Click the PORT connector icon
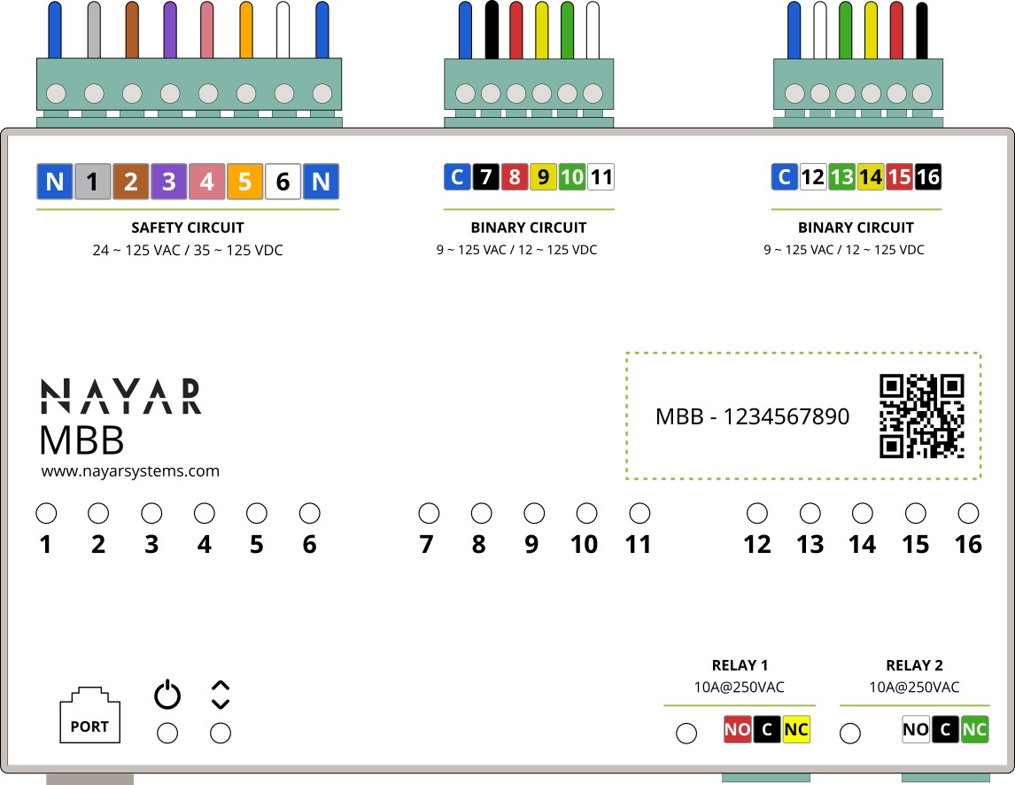Viewport: 1015px width, 785px height. point(90,714)
